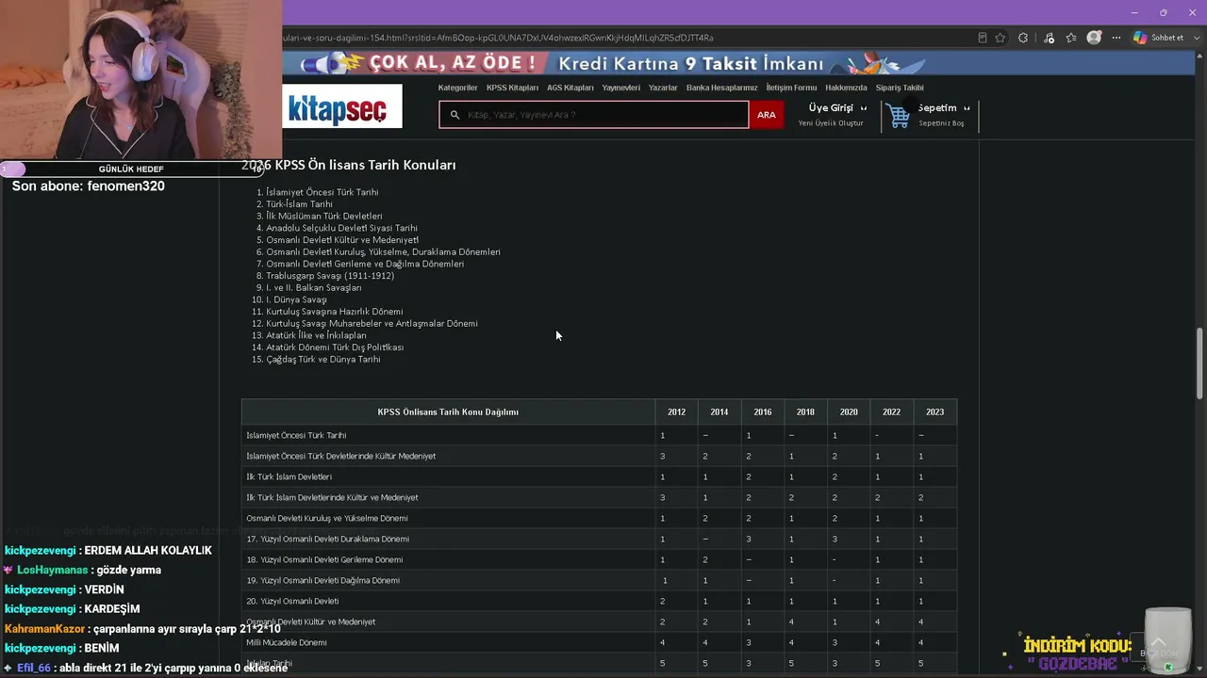Select list item Türk-İslam Tarihi
The image size is (1207, 678).
point(299,204)
